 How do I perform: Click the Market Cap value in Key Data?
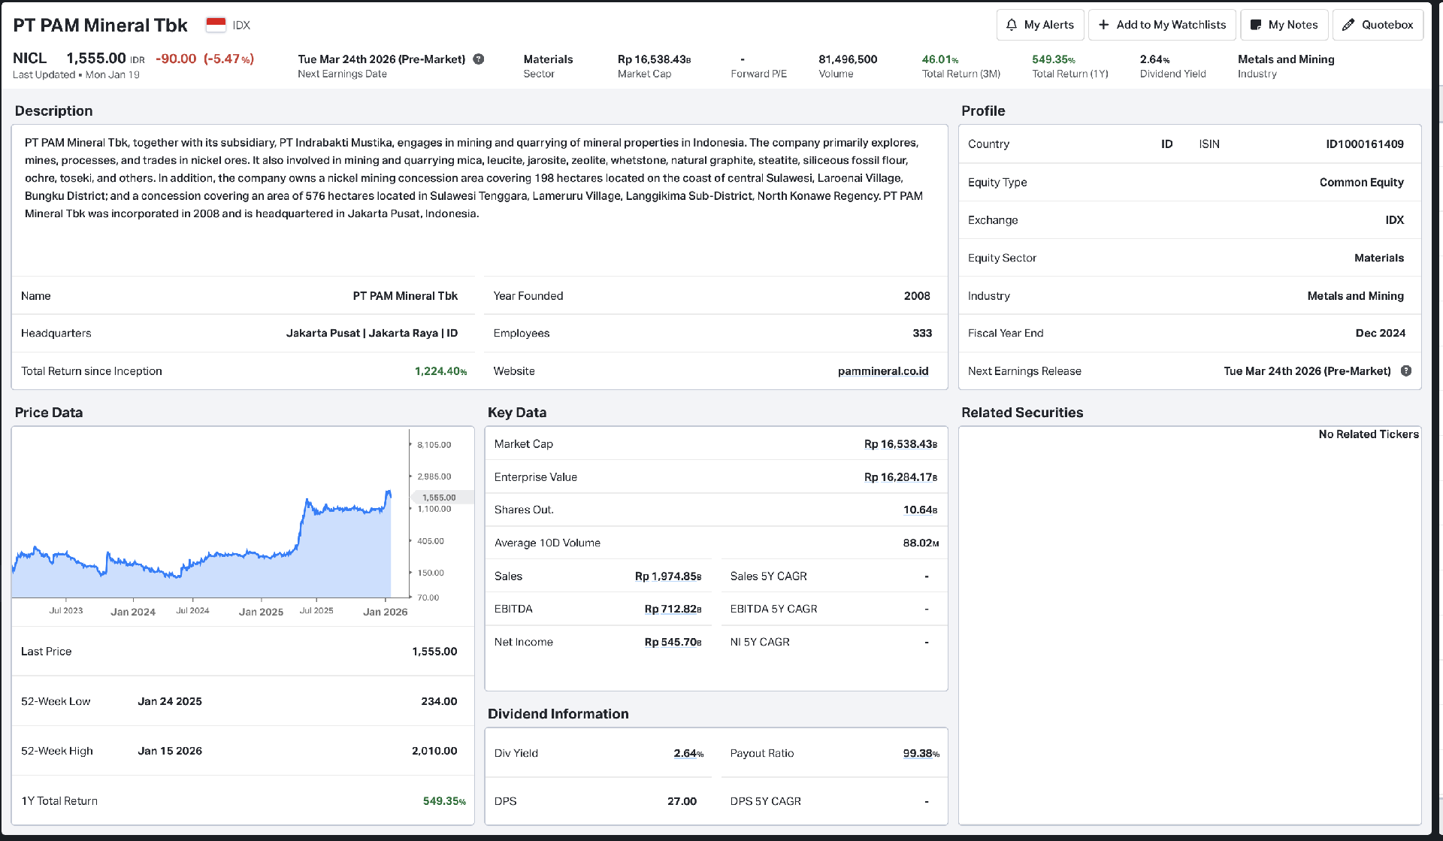pos(900,444)
